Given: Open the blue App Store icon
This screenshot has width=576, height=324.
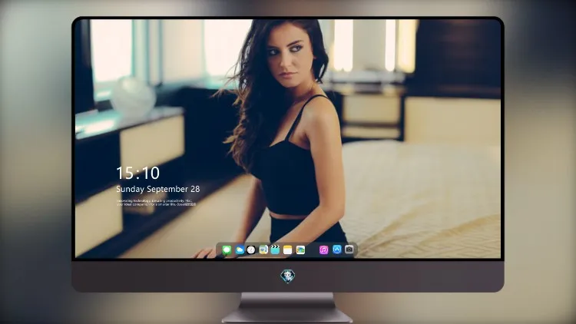Looking at the screenshot, I should coord(337,250).
